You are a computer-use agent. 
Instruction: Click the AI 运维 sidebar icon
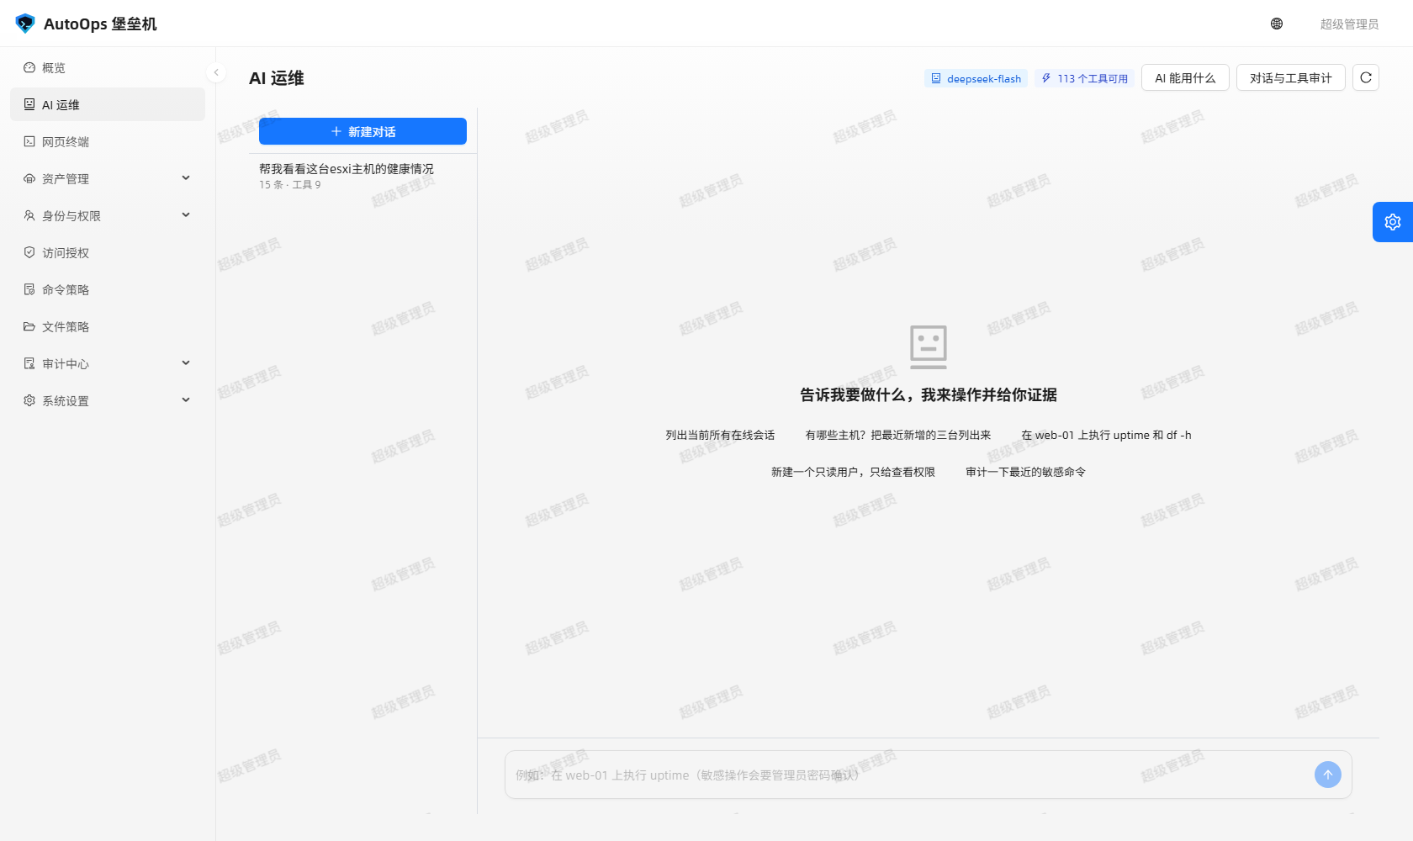[x=29, y=104]
